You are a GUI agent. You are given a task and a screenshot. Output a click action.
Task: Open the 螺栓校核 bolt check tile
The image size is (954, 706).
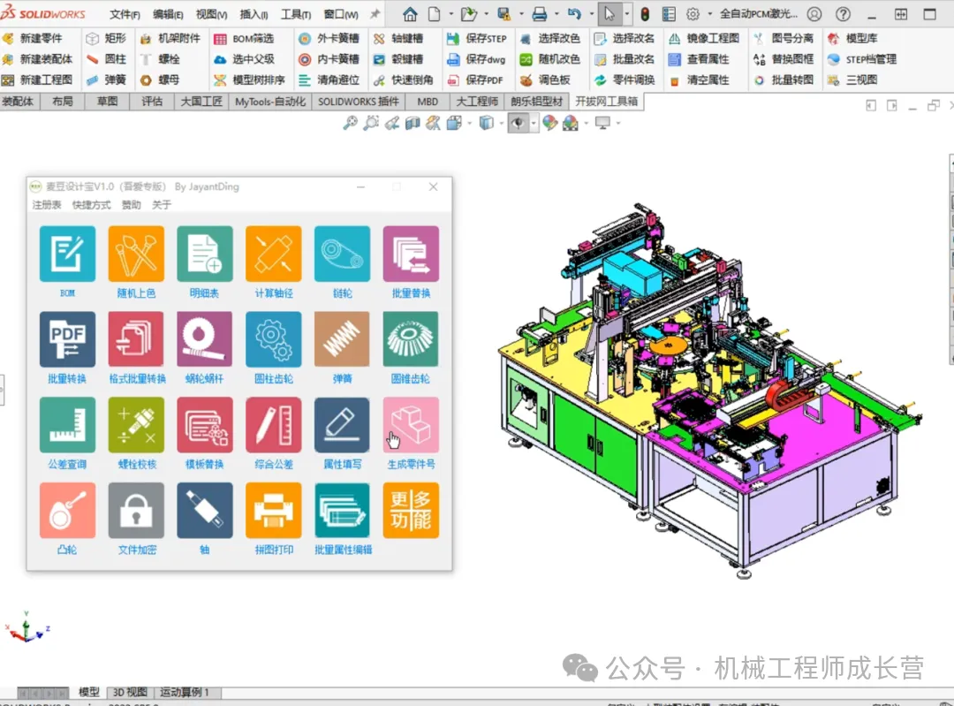tap(136, 425)
